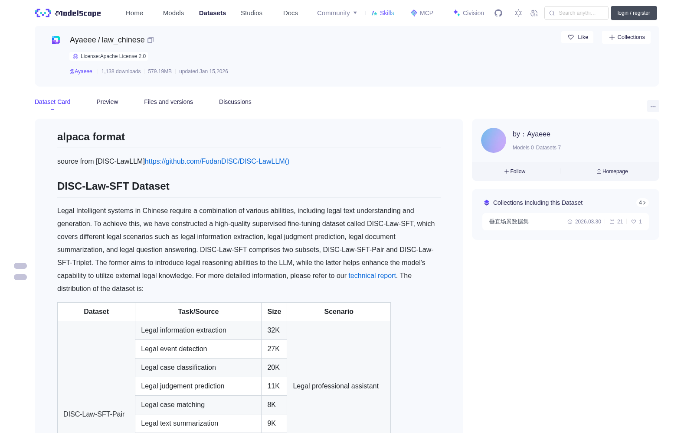Toggle the light/dark theme icon
The height and width of the screenshot is (433, 694).
pyautogui.click(x=518, y=13)
